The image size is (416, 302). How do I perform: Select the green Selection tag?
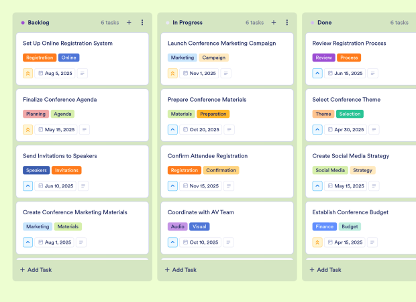350,114
